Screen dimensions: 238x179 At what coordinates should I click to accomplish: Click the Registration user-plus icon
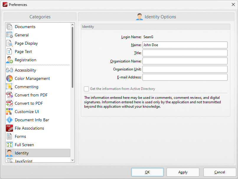(9, 60)
